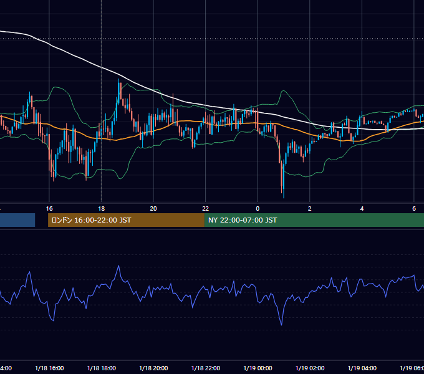Click the blue session bar before London
The height and width of the screenshot is (374, 424).
(x=17, y=220)
